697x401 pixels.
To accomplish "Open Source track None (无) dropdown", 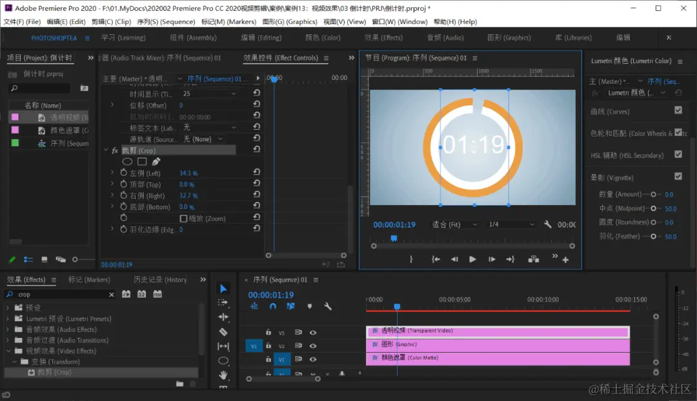I will (203, 139).
